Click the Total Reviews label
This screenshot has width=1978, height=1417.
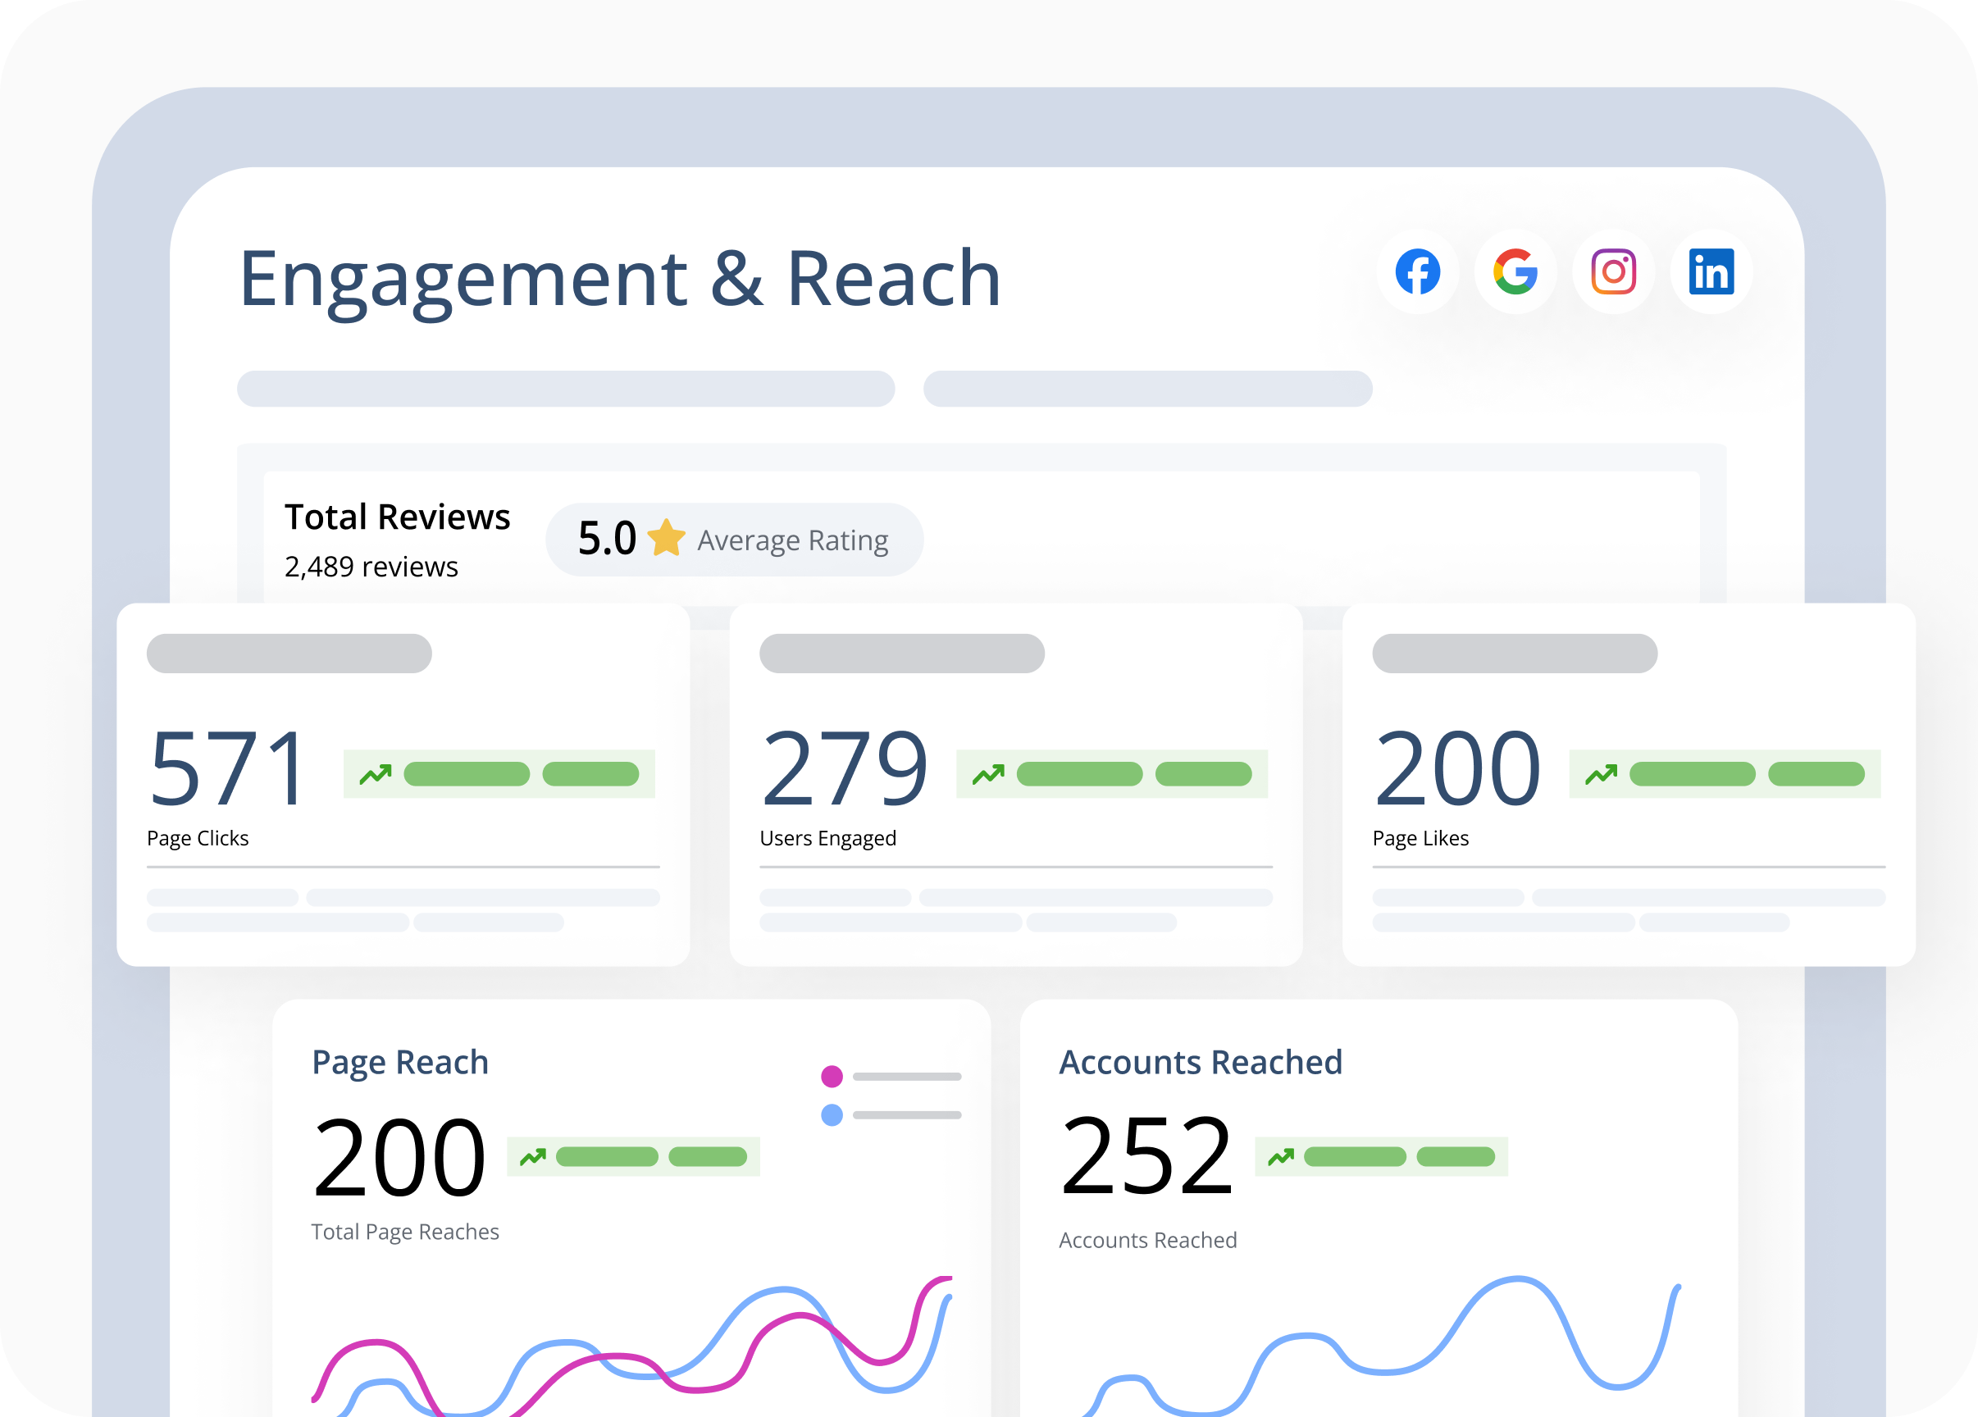pos(397,517)
